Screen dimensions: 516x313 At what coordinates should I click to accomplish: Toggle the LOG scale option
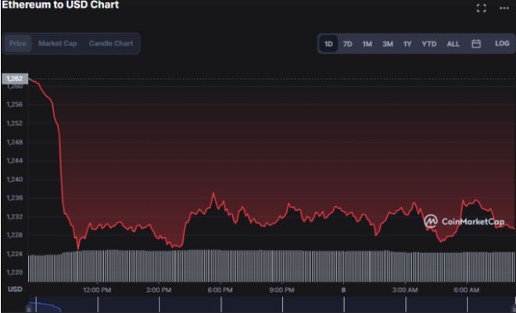(x=501, y=44)
